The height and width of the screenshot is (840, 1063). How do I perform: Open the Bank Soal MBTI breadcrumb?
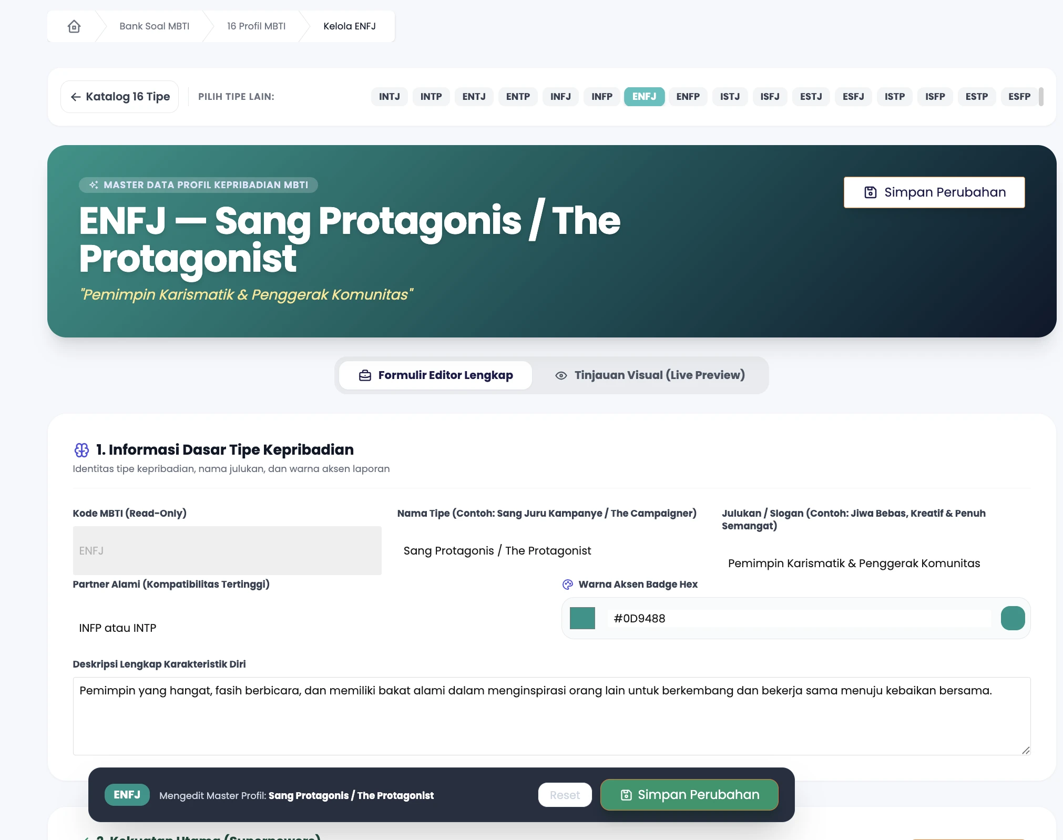pos(155,26)
